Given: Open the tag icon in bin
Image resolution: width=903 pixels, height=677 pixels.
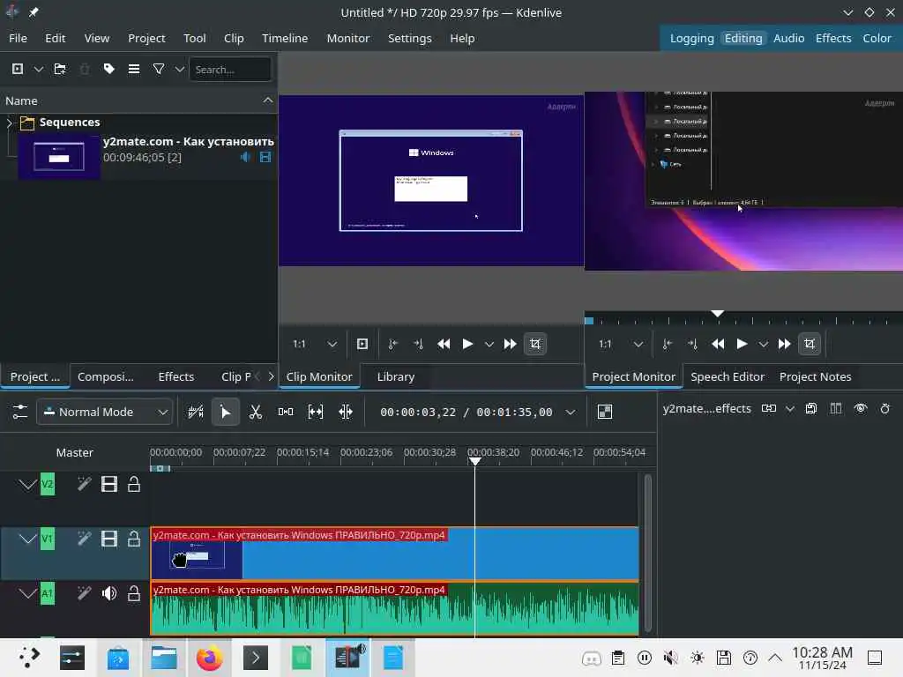Looking at the screenshot, I should [108, 69].
